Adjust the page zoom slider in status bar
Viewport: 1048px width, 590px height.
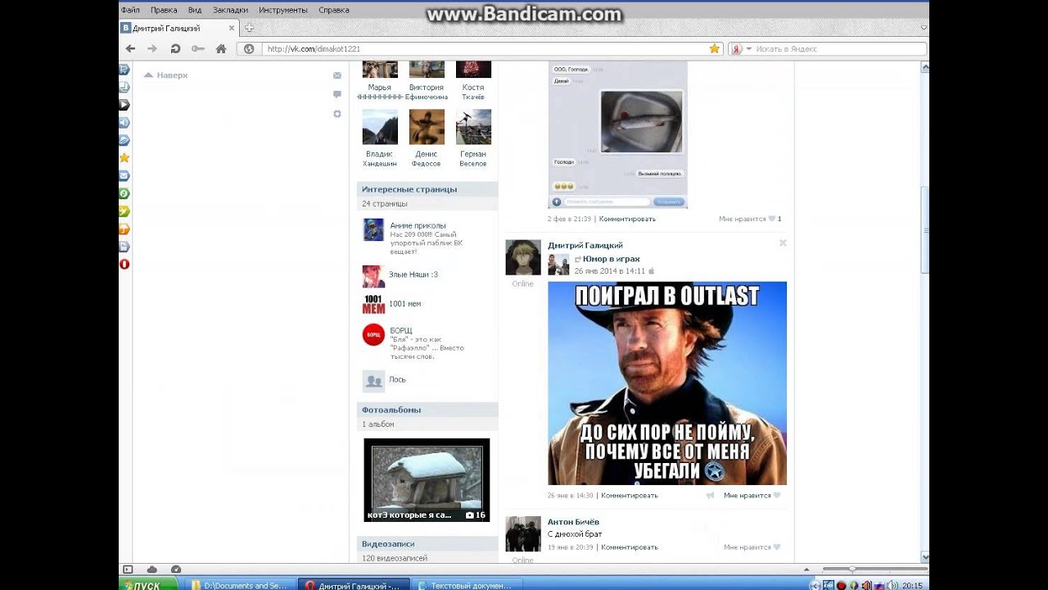tap(852, 570)
